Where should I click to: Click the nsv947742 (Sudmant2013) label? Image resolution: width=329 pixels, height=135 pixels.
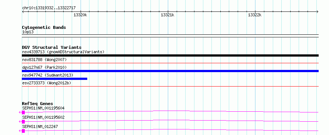pyautogui.click(x=48, y=75)
